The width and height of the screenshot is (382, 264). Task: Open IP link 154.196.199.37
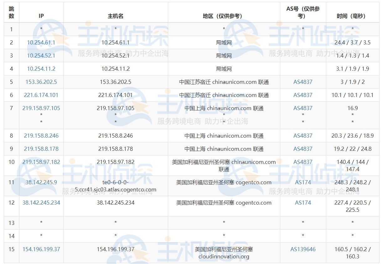pyautogui.click(x=41, y=249)
